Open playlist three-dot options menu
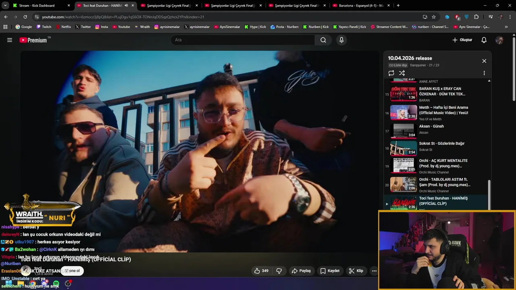This screenshot has height=290, width=516. click(x=484, y=73)
